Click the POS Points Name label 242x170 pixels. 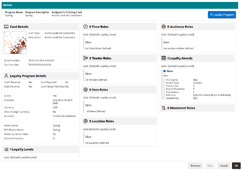coord(14,130)
